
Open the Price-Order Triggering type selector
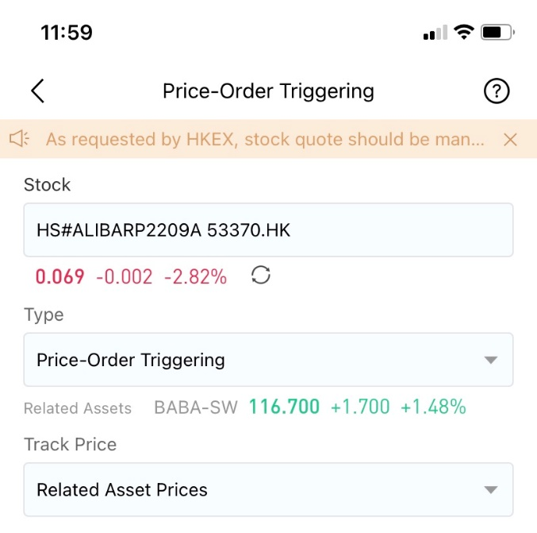tap(268, 360)
